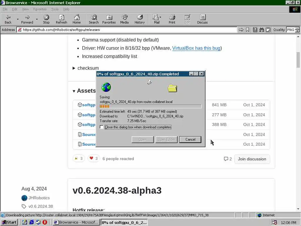The height and width of the screenshot is (226, 301).
Task: Click the download progress bar
Action: tap(150, 106)
